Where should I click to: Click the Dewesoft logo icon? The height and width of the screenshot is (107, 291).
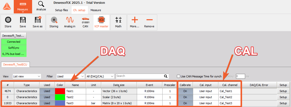(7, 7)
